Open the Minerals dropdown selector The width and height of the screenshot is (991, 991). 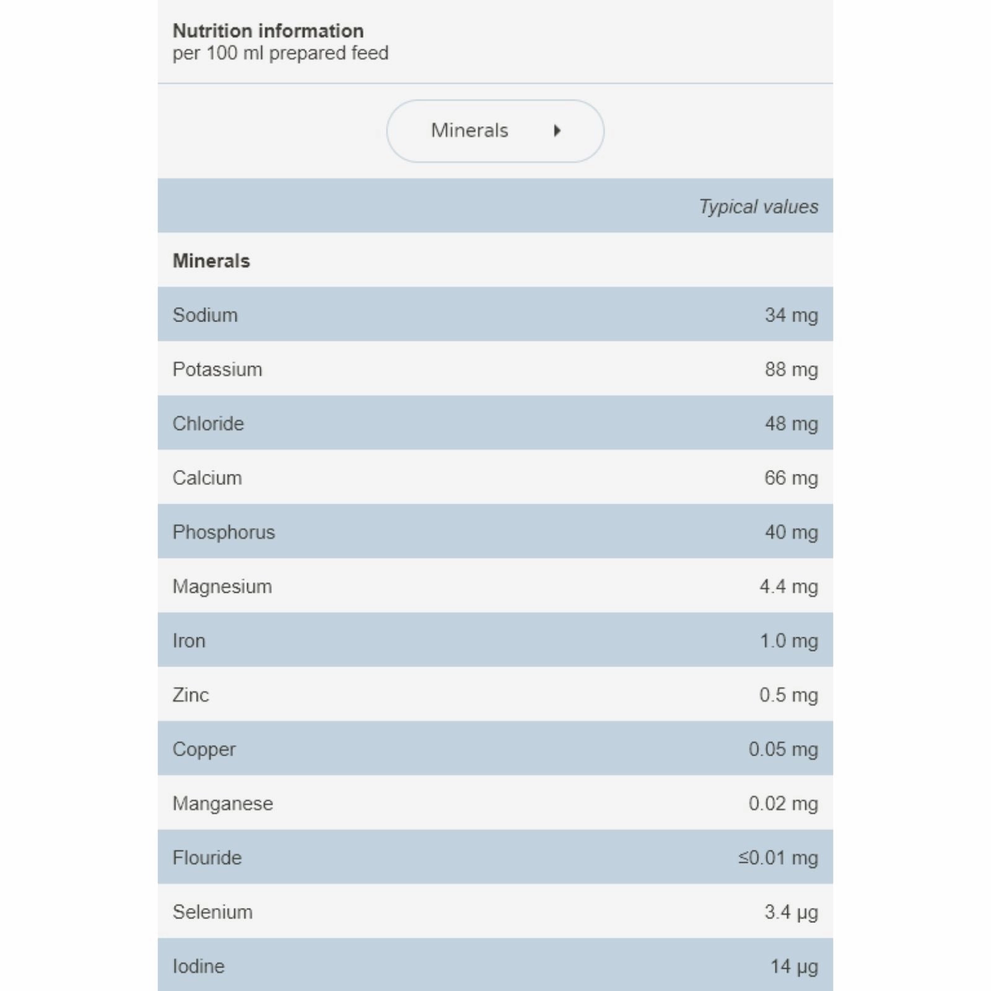click(x=495, y=131)
